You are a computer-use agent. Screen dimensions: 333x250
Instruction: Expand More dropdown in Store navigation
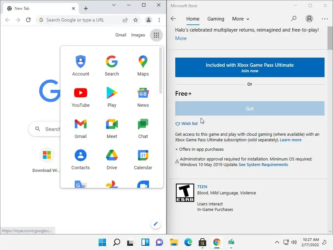[x=240, y=19]
